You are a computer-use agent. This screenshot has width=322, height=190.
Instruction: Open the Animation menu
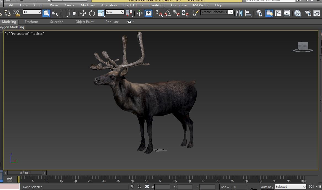(x=109, y=5)
